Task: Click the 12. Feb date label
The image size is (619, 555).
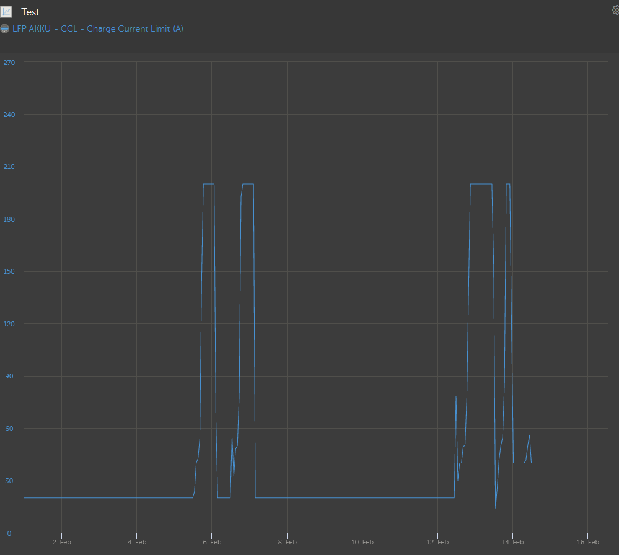Action: 437,542
